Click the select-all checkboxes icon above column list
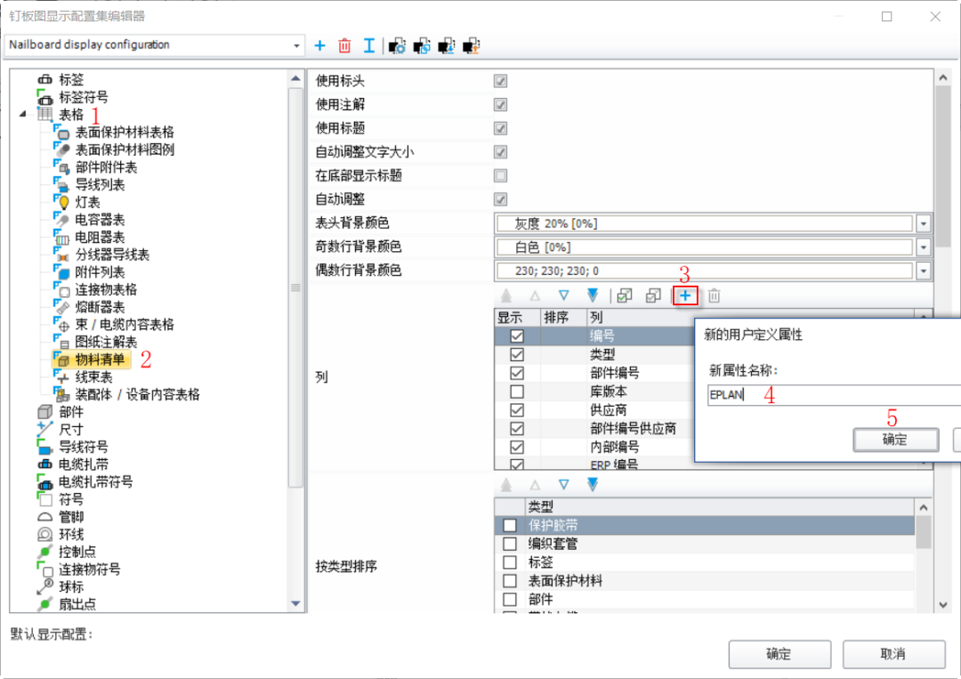 (625, 295)
